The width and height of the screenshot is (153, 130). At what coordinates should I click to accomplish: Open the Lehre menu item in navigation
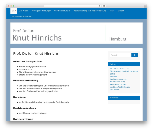(112, 11)
